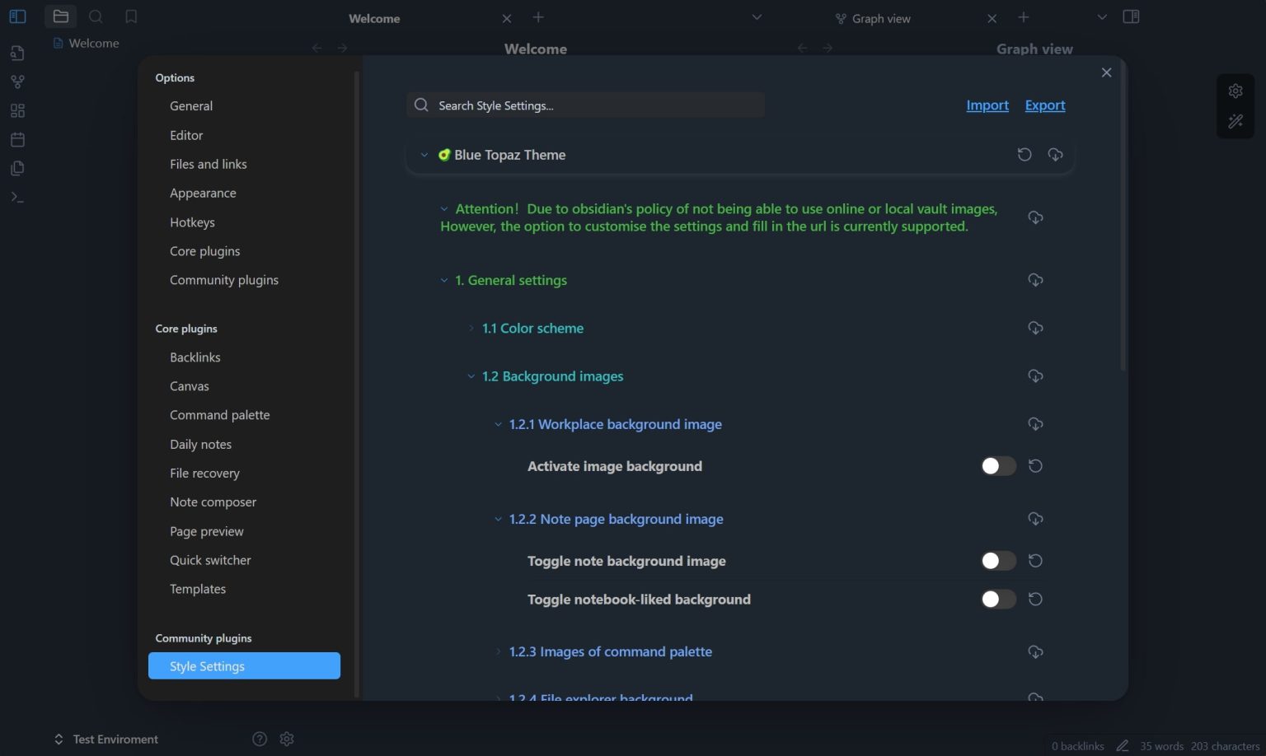The height and width of the screenshot is (756, 1266).
Task: Open today's daily note via calendar icon
Action: click(x=17, y=138)
